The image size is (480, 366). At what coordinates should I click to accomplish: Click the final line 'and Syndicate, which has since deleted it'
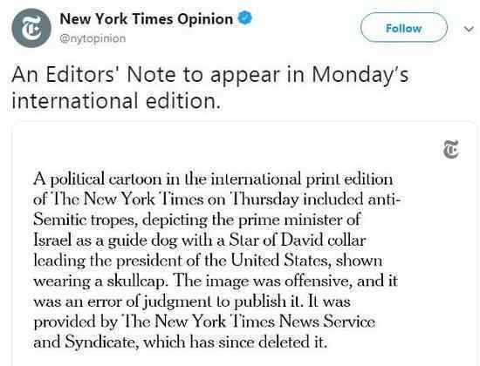pyautogui.click(x=181, y=342)
